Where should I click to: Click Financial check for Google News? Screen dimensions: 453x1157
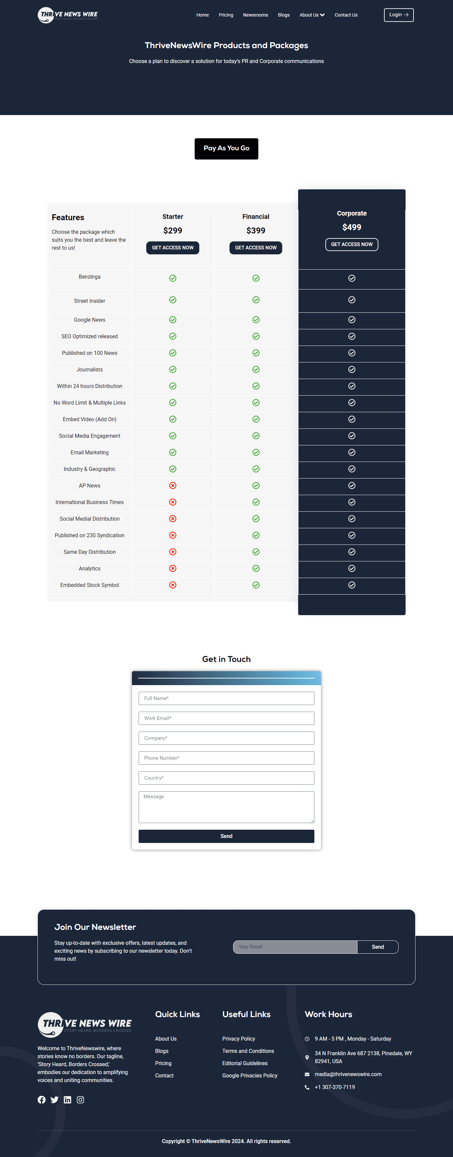(256, 320)
